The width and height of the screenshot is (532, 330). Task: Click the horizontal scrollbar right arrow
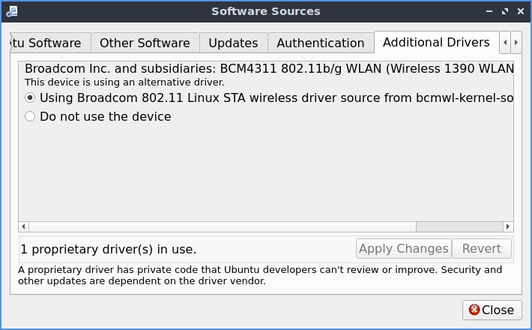508,226
